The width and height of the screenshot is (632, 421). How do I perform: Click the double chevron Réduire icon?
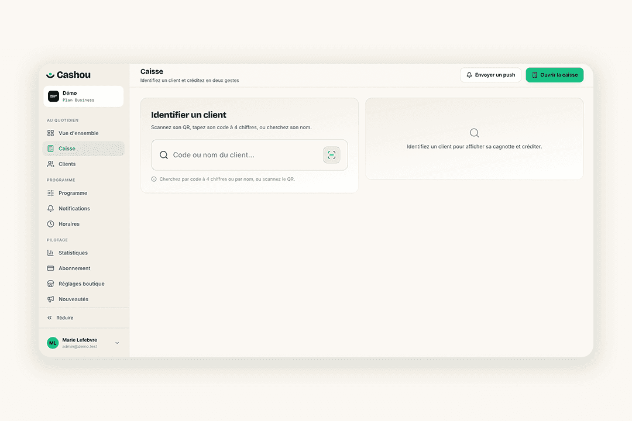50,318
